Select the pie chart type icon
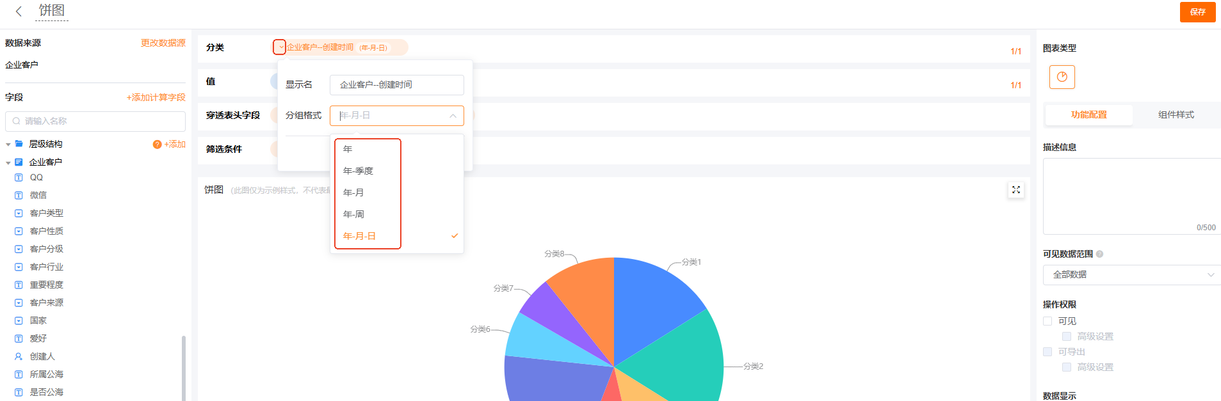 1062,77
